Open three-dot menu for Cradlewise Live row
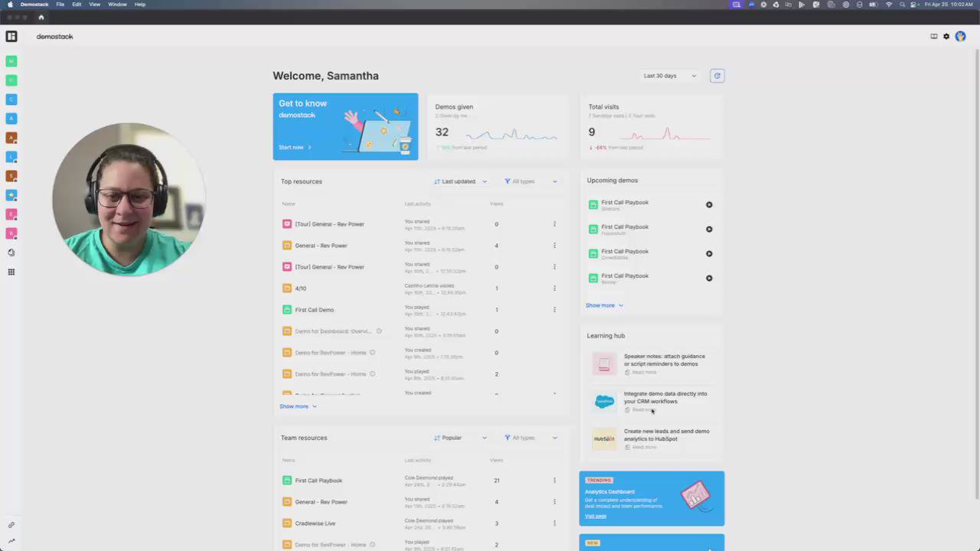980x551 pixels. 554,523
